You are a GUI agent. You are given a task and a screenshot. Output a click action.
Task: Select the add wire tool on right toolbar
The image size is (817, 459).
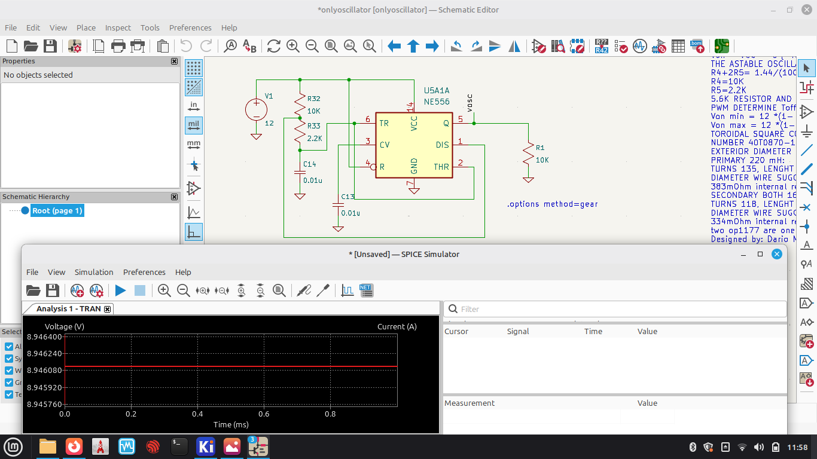(x=806, y=149)
